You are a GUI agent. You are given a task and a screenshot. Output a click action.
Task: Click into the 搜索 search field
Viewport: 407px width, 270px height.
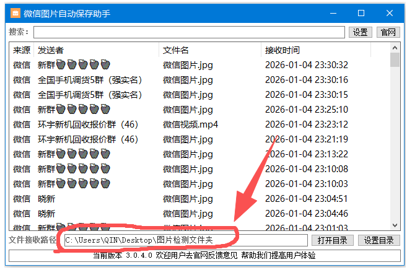pyautogui.click(x=189, y=32)
